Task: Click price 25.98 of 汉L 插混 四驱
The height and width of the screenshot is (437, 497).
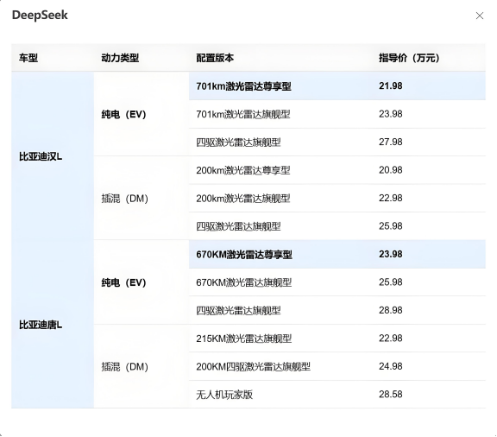Action: (391, 226)
